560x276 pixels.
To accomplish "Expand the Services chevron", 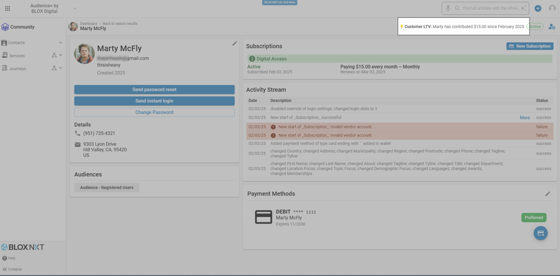I will (x=60, y=55).
